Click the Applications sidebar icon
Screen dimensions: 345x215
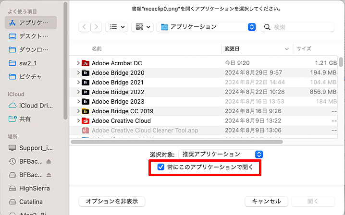click(x=12, y=23)
